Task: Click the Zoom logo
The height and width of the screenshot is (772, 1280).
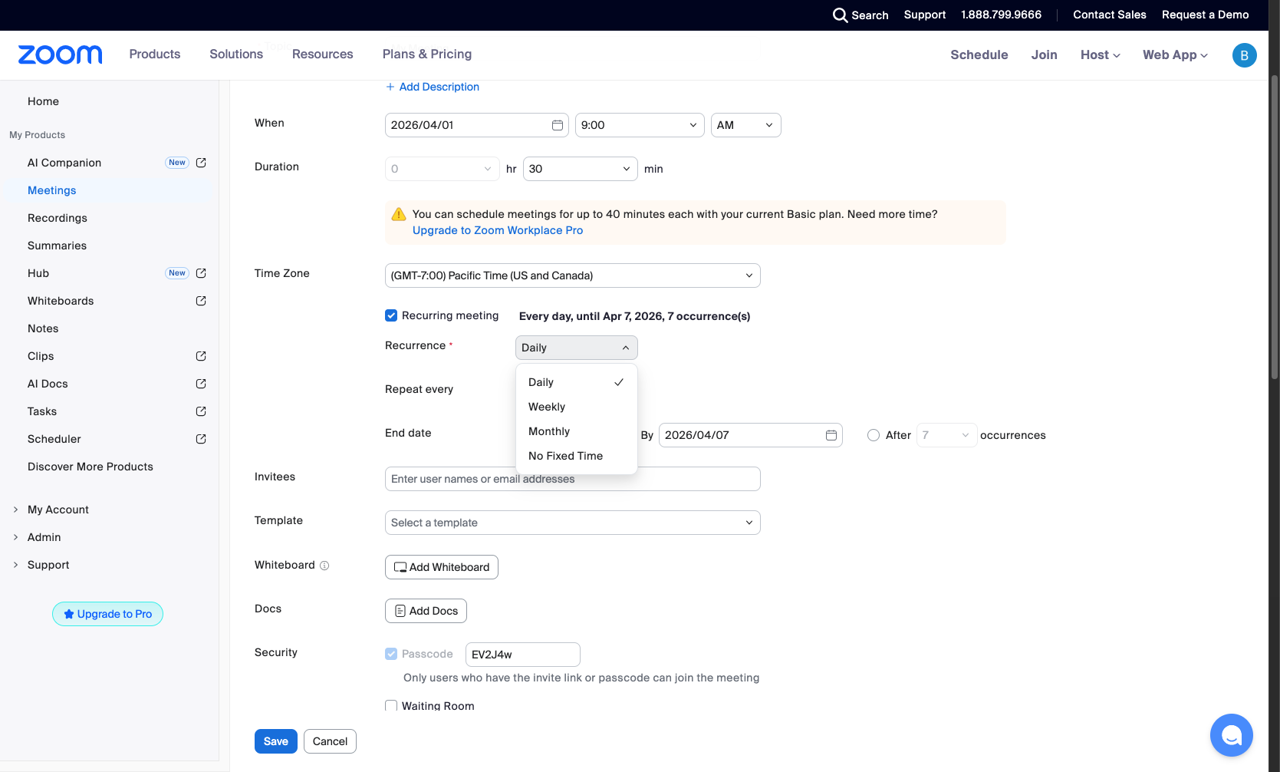Action: pyautogui.click(x=60, y=54)
